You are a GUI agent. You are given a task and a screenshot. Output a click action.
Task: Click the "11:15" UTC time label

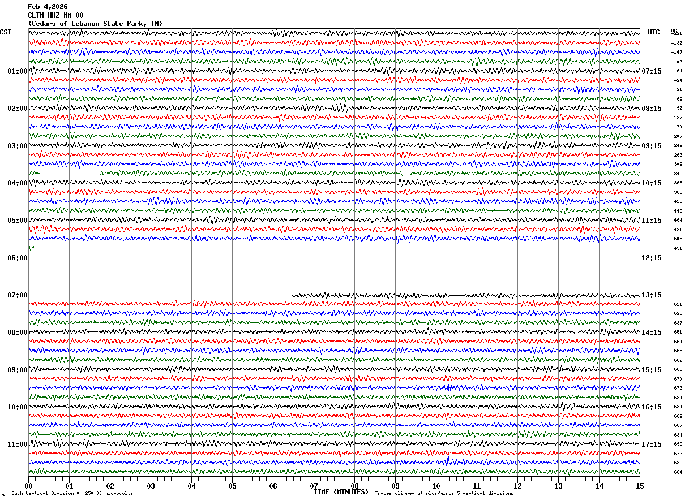click(x=652, y=221)
